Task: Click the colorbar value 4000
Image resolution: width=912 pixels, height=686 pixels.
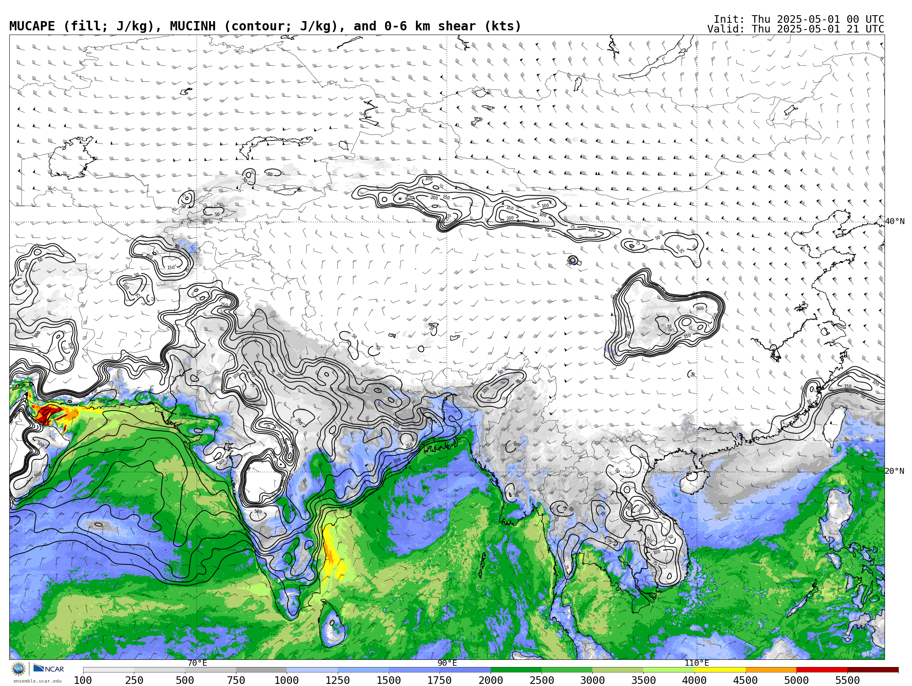Action: point(695,681)
